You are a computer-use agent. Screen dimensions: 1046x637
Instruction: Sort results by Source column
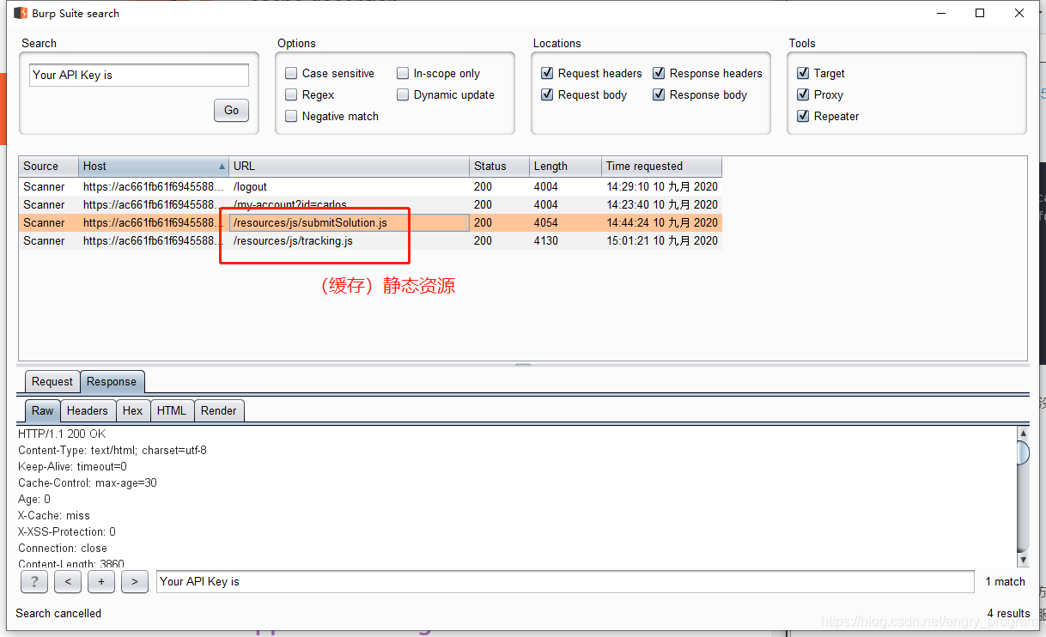pyautogui.click(x=49, y=167)
